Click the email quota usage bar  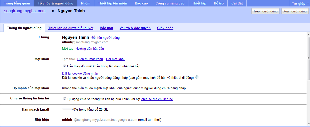pyautogui.click(x=67, y=110)
